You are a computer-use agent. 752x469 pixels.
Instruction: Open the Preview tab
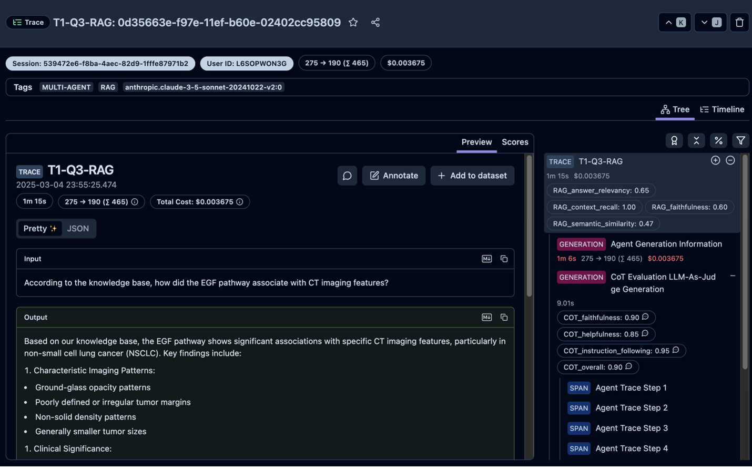[x=476, y=142]
